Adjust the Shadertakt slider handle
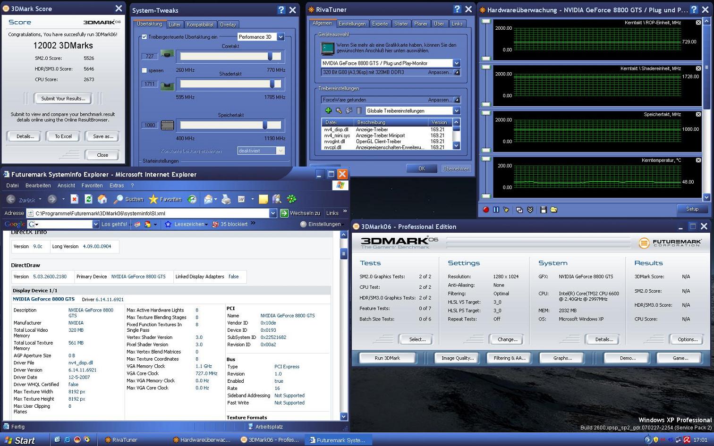Image resolution: width=714 pixels, height=446 pixels. coord(272,84)
